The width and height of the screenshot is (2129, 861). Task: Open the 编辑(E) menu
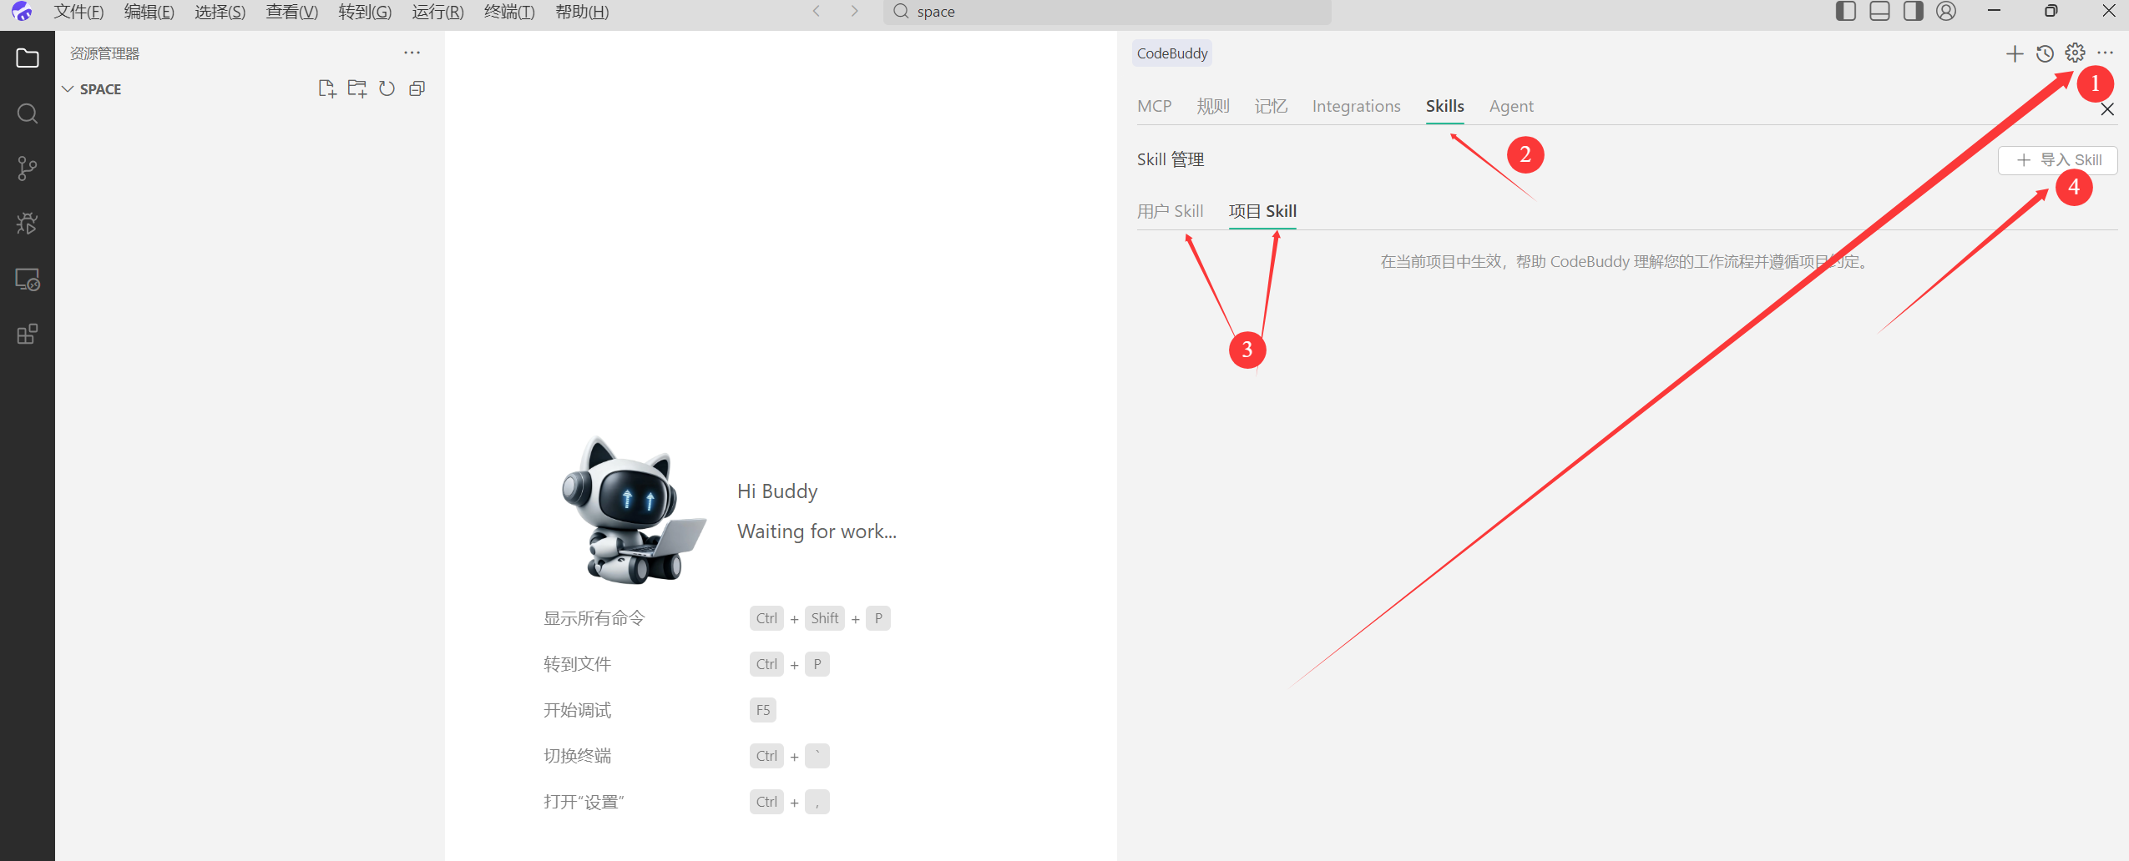coord(149,12)
